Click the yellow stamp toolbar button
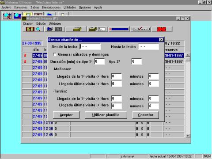Viewport: 212px width, 159px height. pos(76,29)
